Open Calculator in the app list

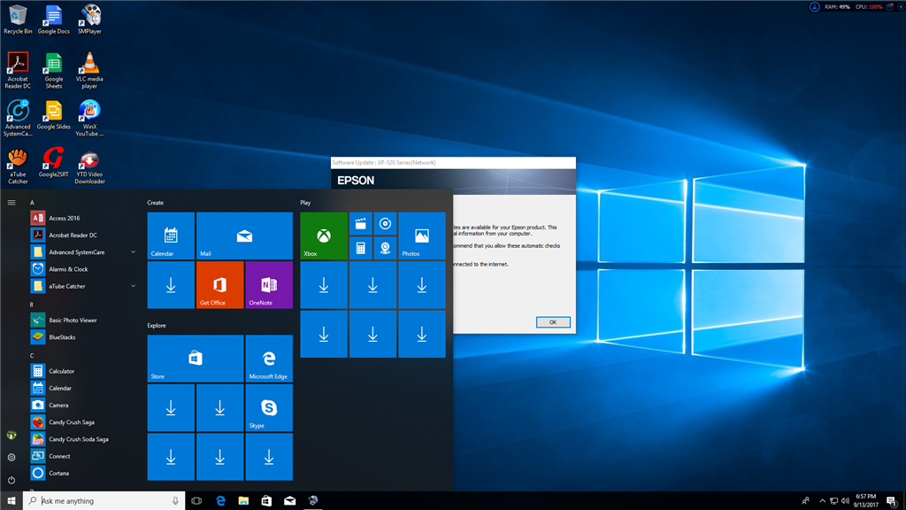click(x=84, y=371)
